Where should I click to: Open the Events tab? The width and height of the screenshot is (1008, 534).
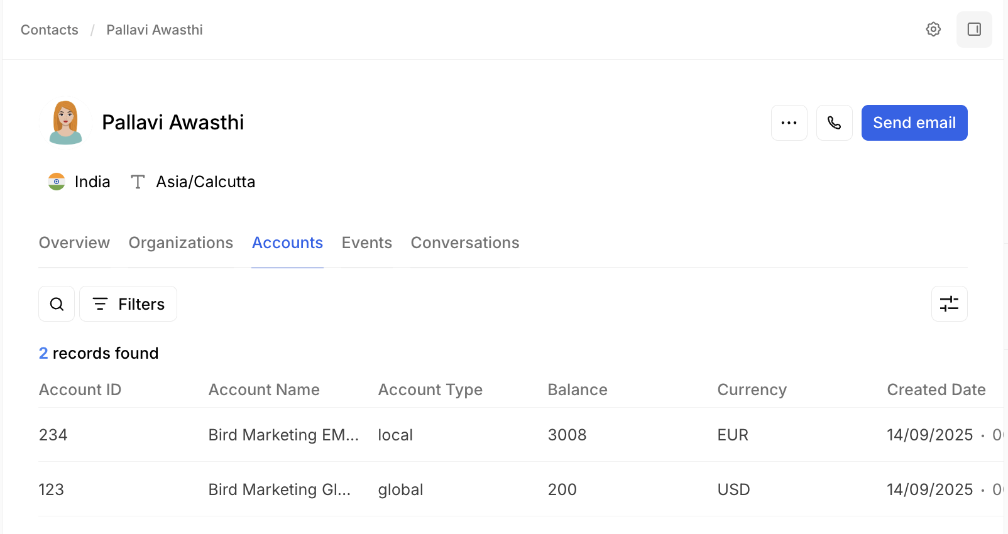click(366, 243)
